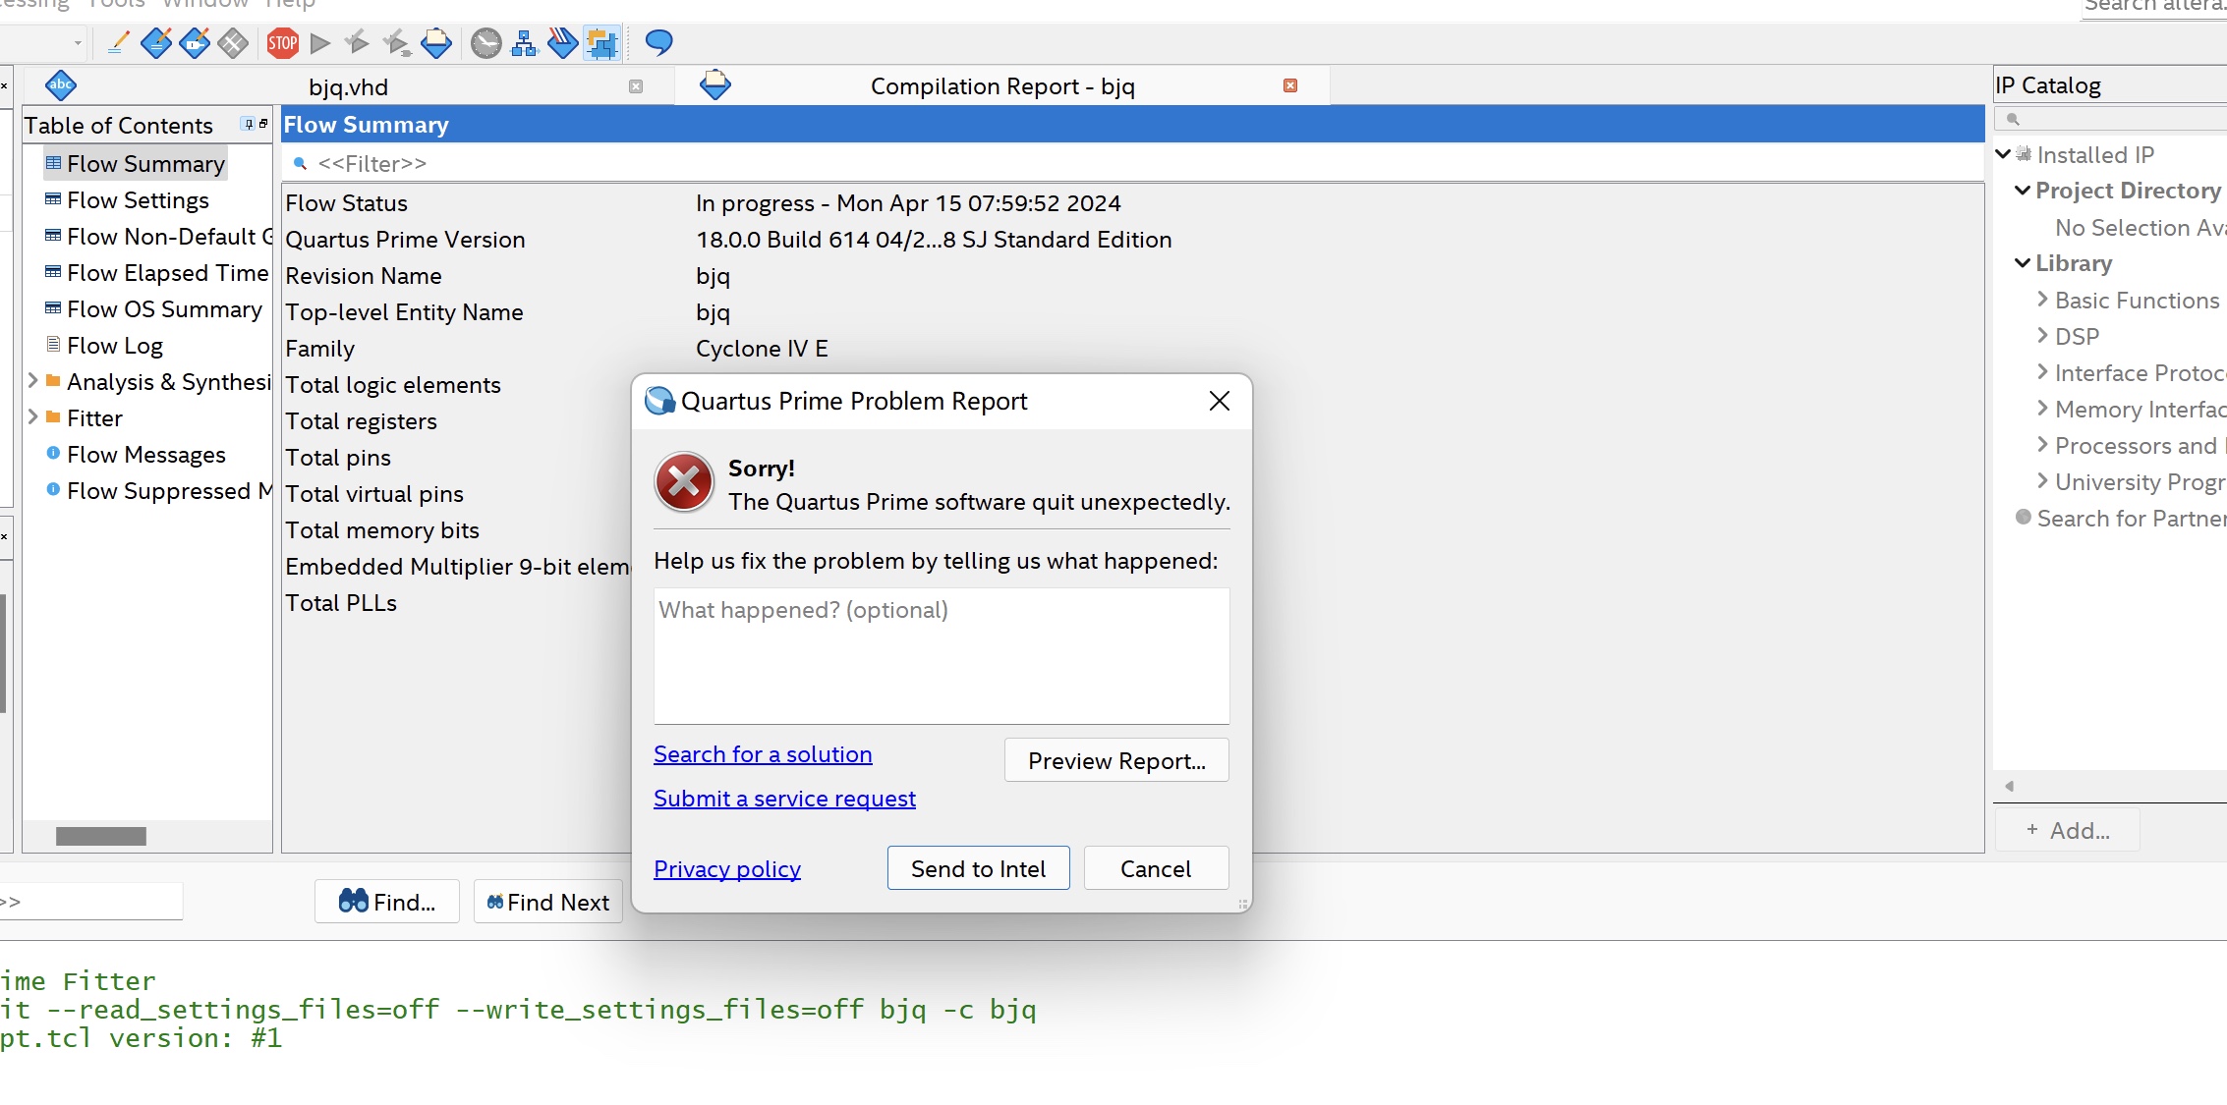Select Flow Settings in Table of Contents

[x=138, y=200]
